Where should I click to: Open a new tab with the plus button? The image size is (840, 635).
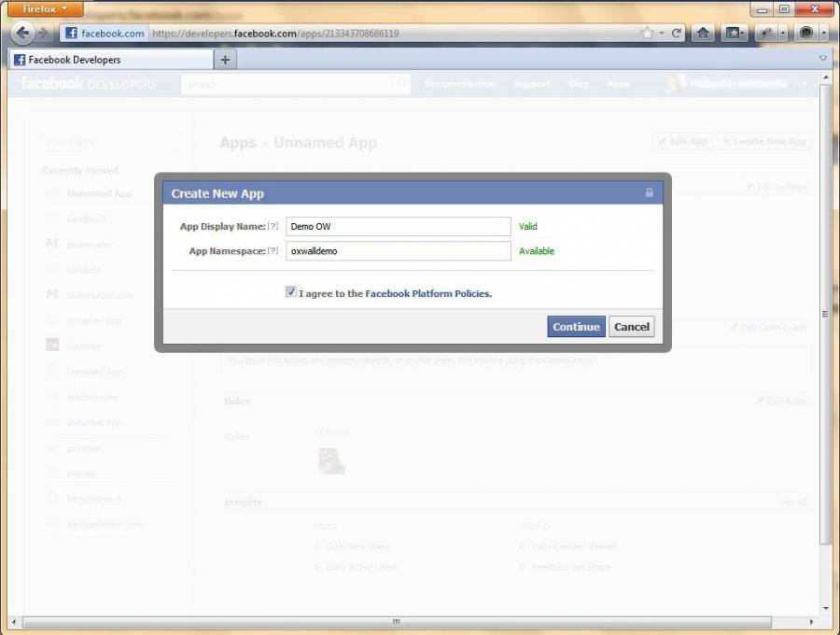[225, 60]
